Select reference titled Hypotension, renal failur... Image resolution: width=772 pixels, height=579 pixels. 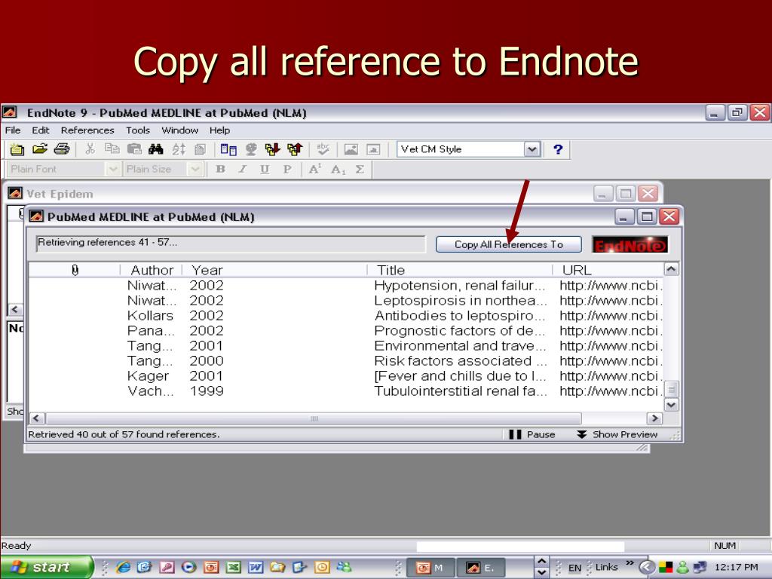(x=345, y=286)
